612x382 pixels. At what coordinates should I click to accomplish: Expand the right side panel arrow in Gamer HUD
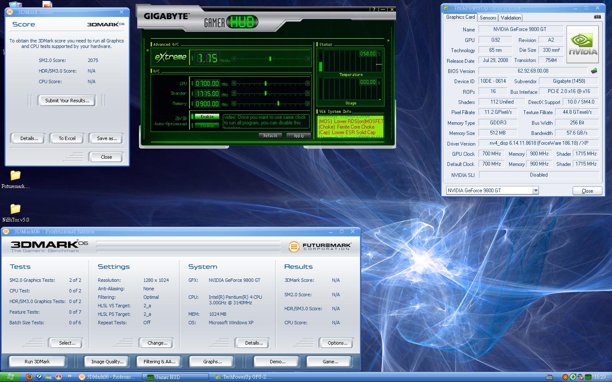pos(388,41)
